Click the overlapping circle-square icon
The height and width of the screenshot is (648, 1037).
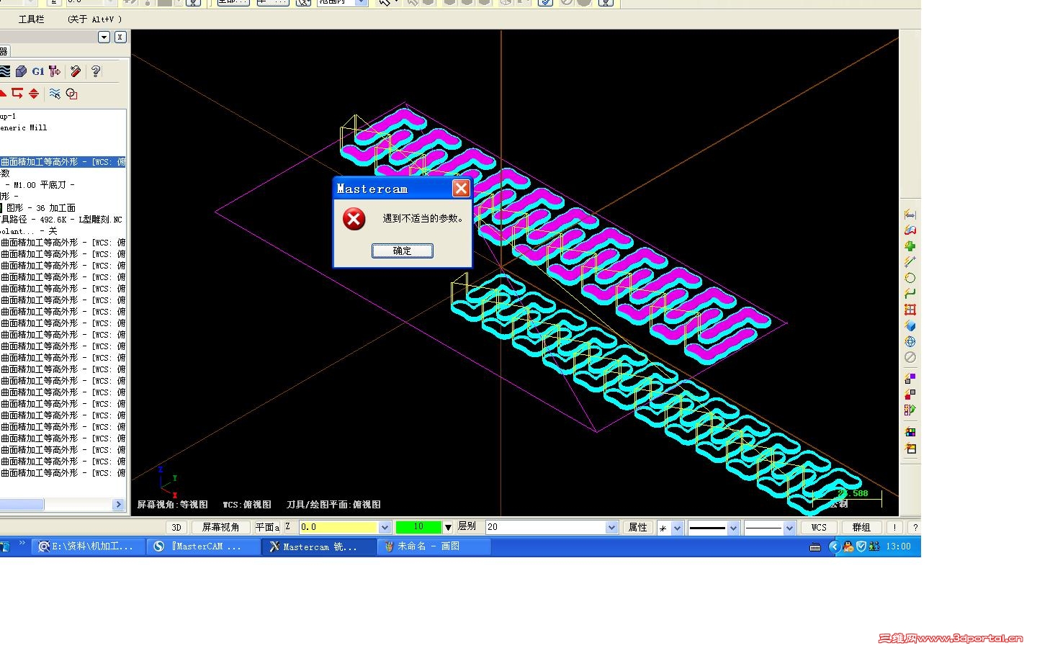pyautogui.click(x=72, y=94)
